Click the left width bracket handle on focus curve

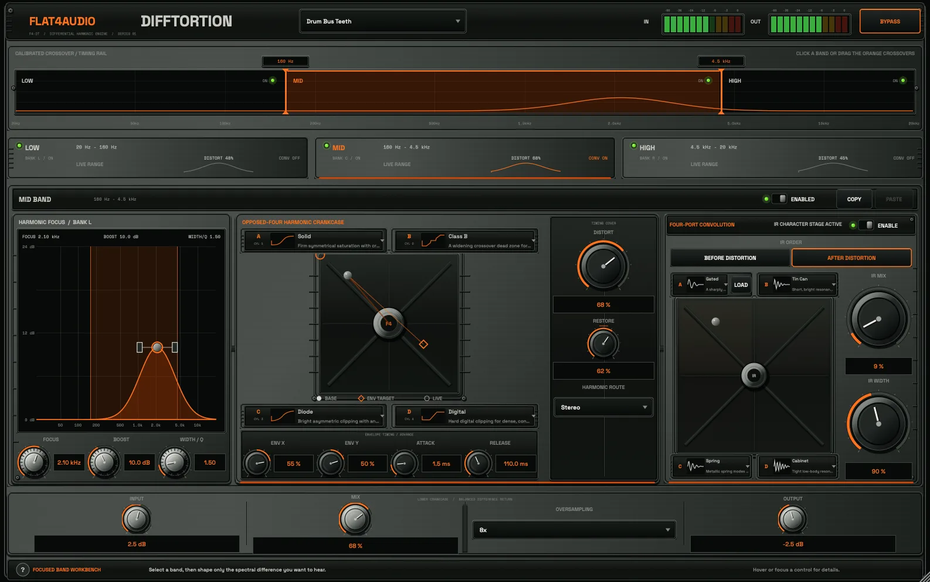click(140, 347)
